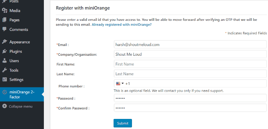Screen dimensions: 268x129
Task: Select the Last Name text box
Action: tap(190, 74)
